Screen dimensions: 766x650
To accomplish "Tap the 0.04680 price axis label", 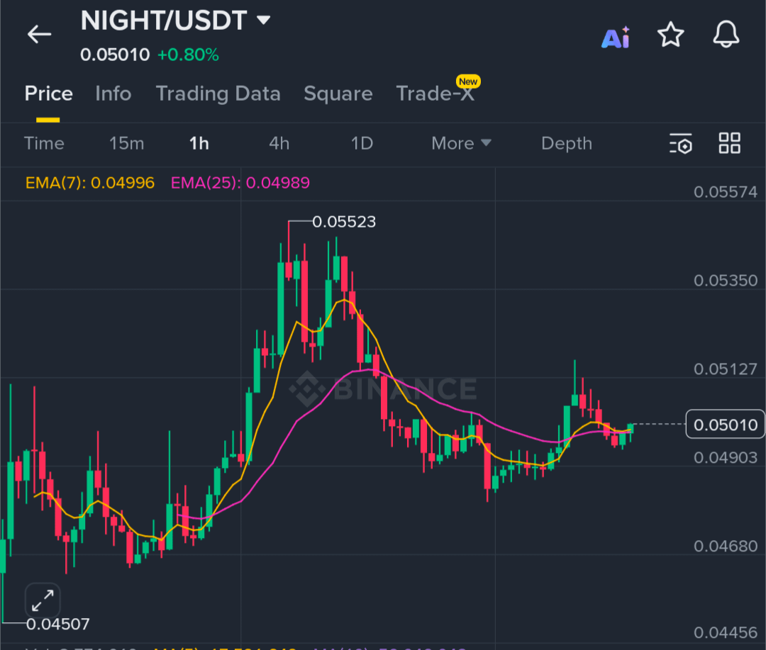I will pyautogui.click(x=726, y=546).
